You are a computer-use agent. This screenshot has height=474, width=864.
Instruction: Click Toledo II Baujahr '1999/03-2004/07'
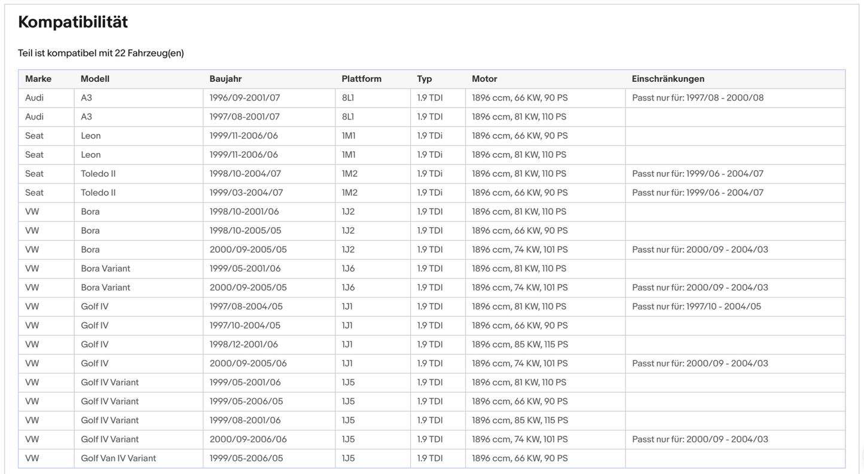(246, 192)
